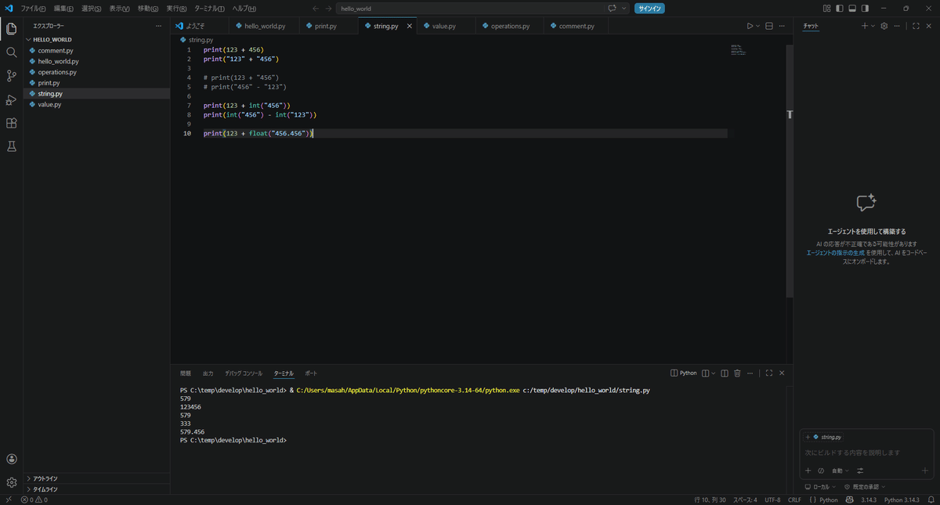Open comment.py in the explorer tree
Viewport: 940px width, 505px height.
[98, 50]
